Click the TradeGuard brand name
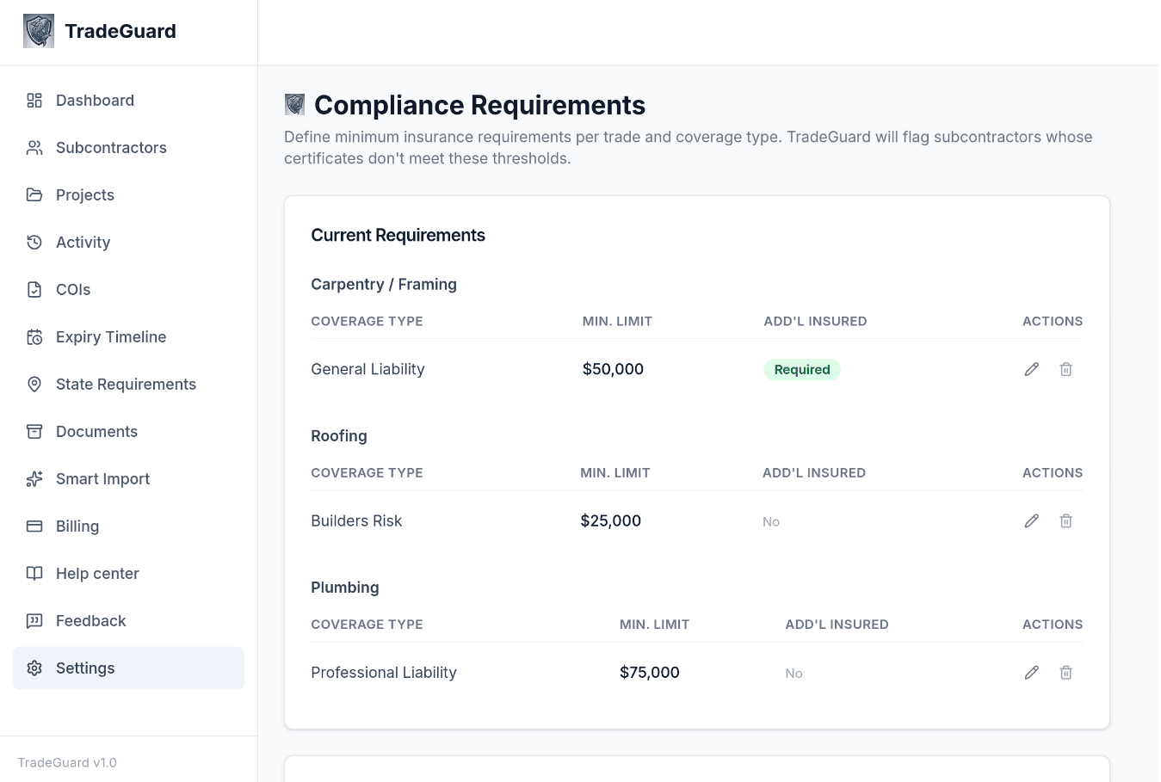The width and height of the screenshot is (1161, 782). [x=120, y=31]
